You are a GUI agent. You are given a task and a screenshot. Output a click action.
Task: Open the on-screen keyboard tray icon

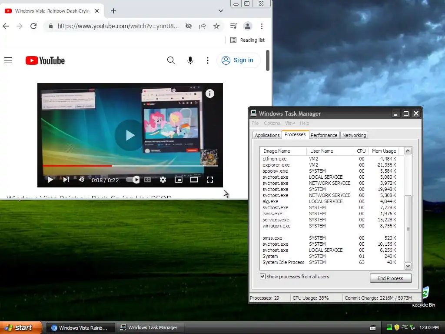point(373,328)
